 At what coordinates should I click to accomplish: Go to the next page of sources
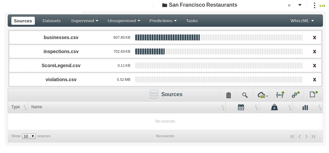pos(306,136)
